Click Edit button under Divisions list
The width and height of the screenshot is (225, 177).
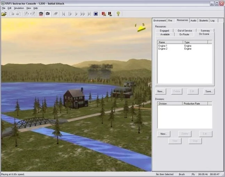[206, 134]
